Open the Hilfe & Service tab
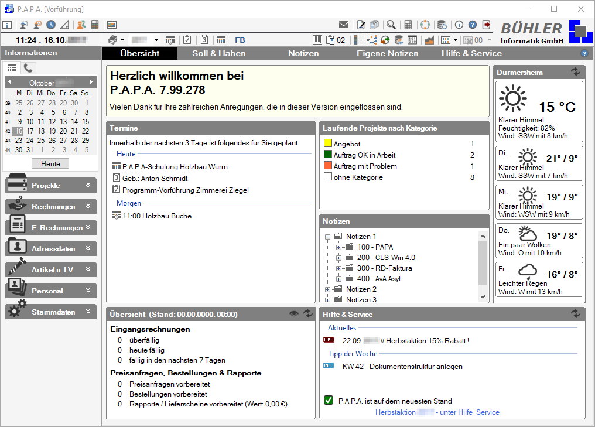This screenshot has width=595, height=427. tap(471, 53)
